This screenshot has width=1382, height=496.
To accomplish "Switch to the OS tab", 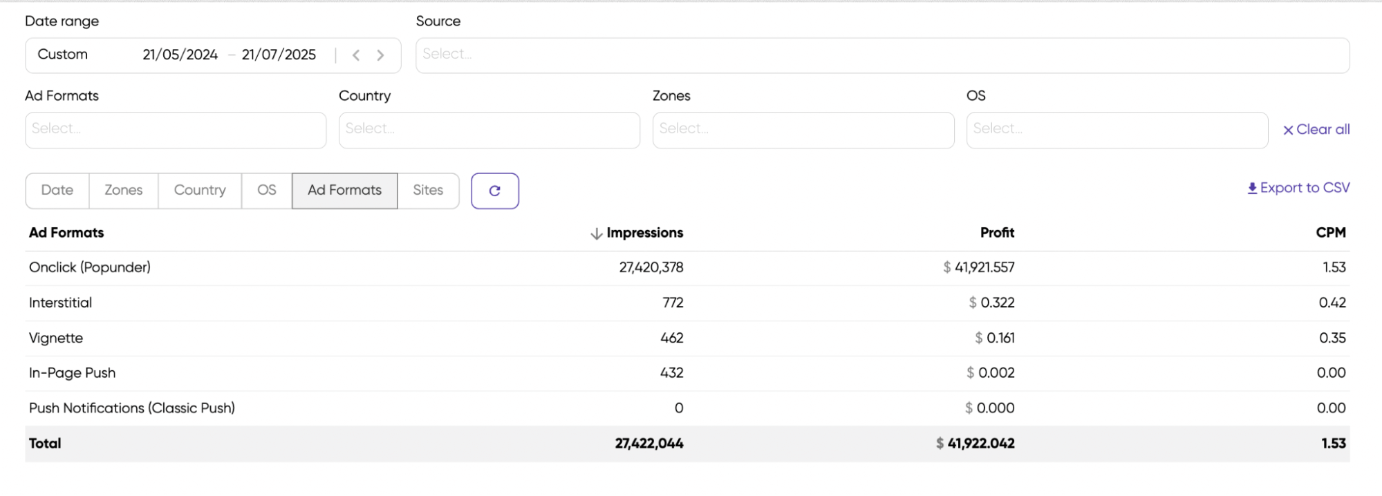I will 267,191.
